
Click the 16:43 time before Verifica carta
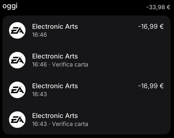(39, 124)
